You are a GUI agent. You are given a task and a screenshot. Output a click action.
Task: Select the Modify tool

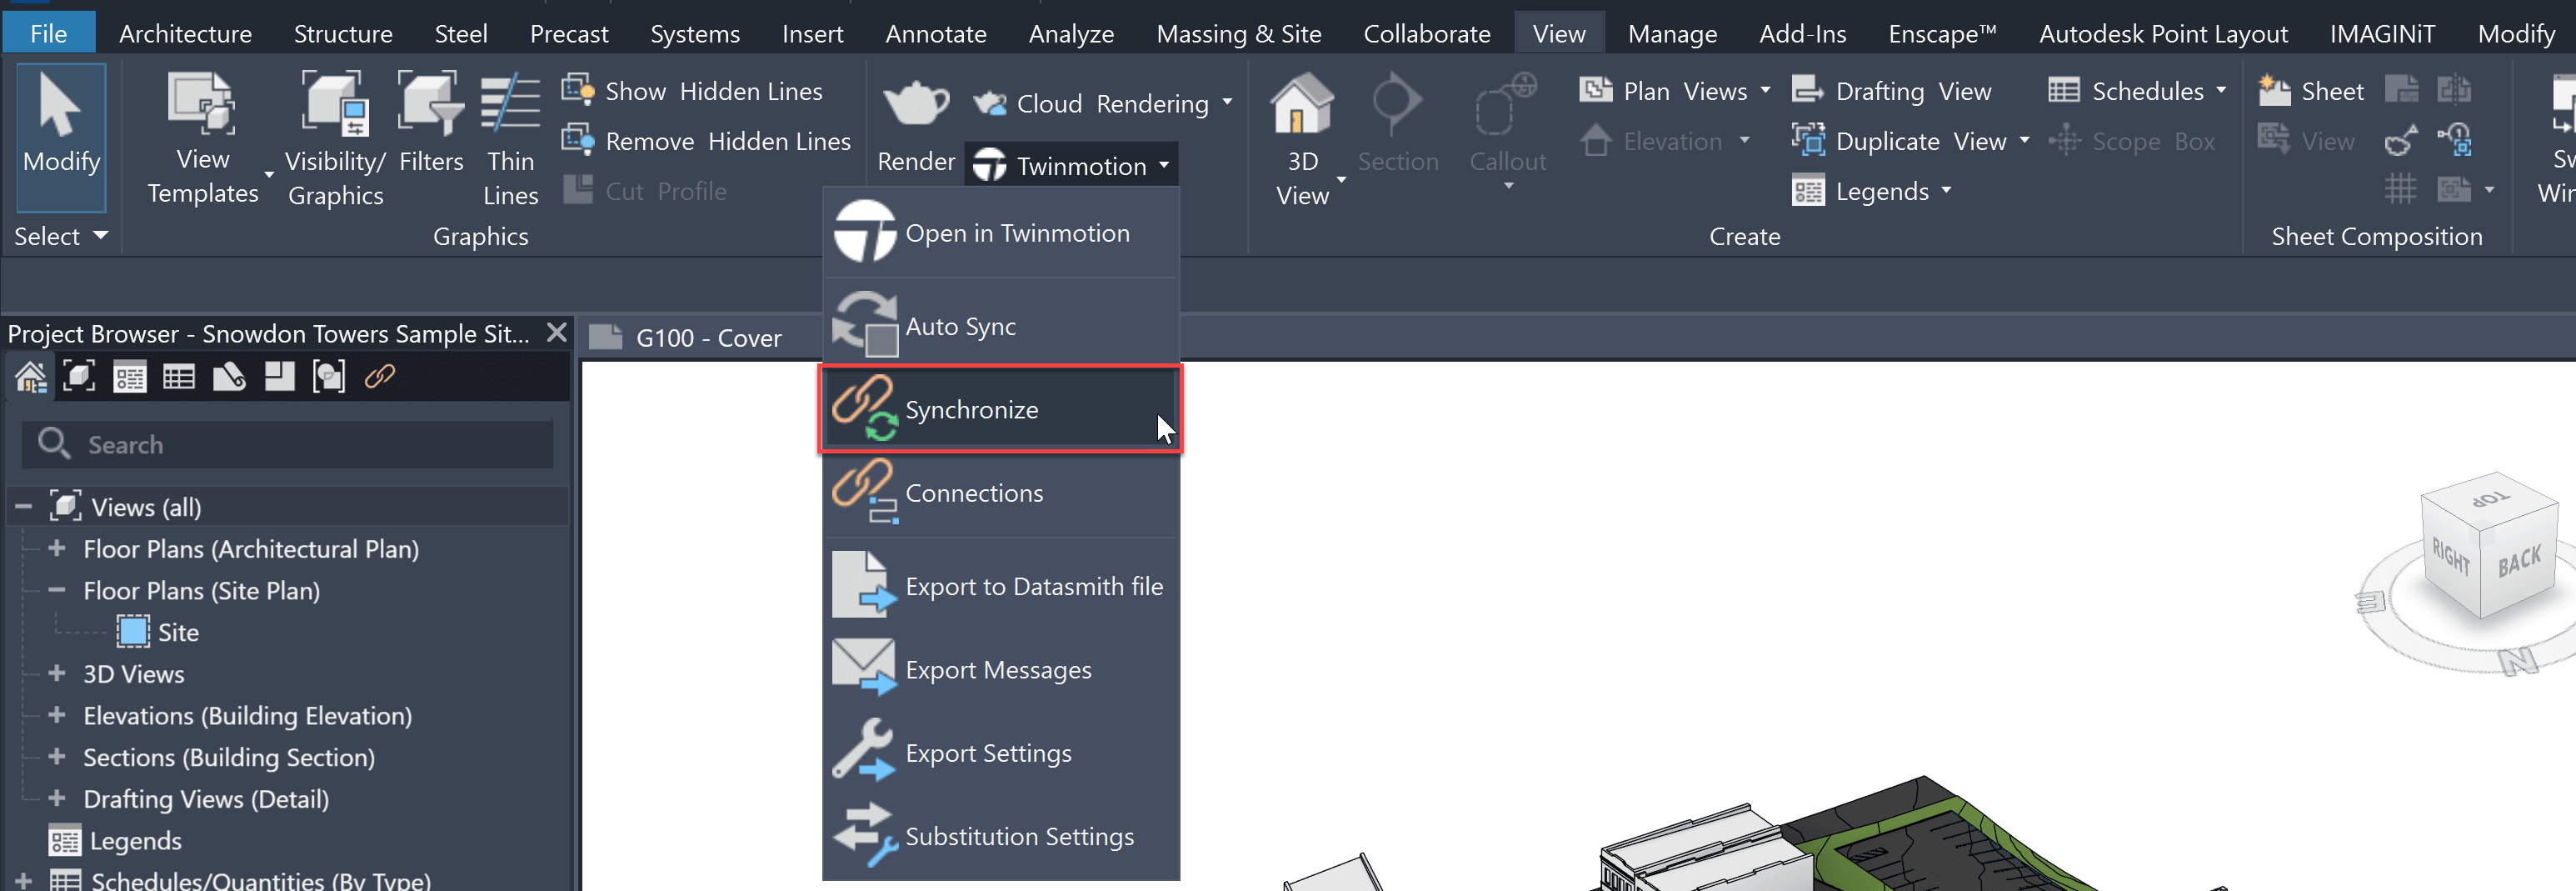click(61, 137)
